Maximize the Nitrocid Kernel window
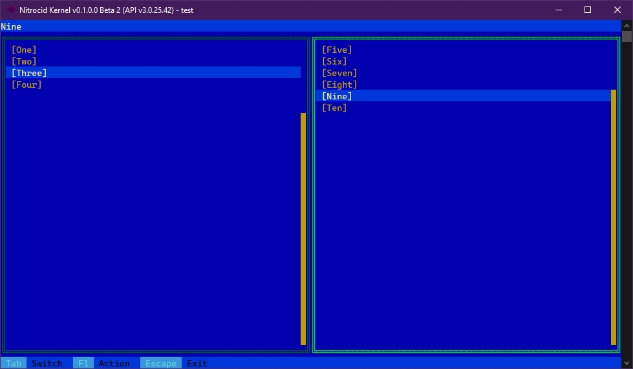The image size is (633, 369). tap(588, 10)
